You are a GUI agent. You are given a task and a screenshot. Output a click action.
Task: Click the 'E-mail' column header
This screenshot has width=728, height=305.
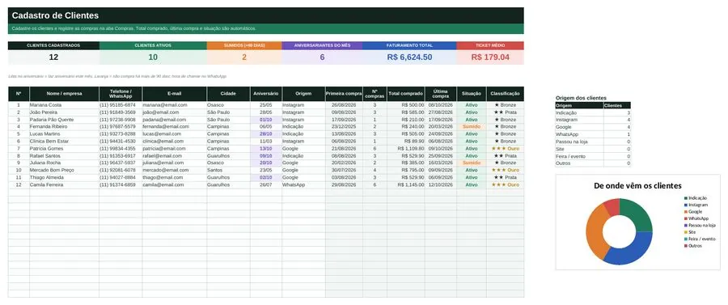tap(175, 94)
